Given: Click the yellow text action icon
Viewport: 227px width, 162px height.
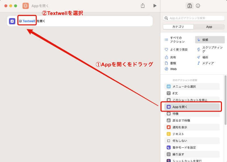Looking at the screenshot, I should tap(169, 134).
